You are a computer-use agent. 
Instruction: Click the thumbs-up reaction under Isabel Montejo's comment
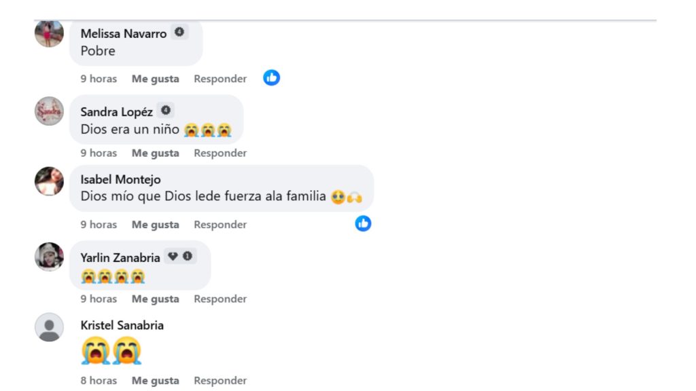[x=363, y=223]
